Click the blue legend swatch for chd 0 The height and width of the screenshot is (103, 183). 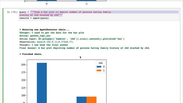pos(99,67)
